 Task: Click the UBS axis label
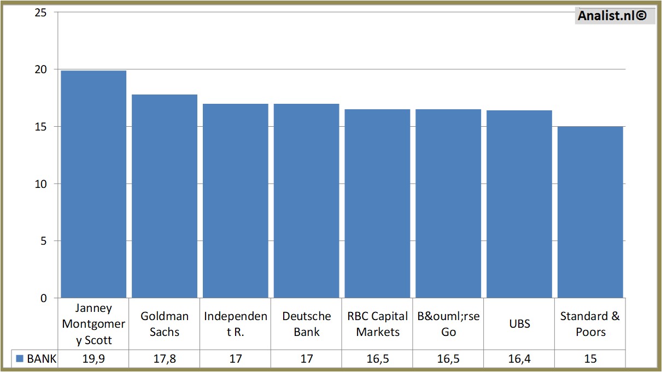pos(519,324)
